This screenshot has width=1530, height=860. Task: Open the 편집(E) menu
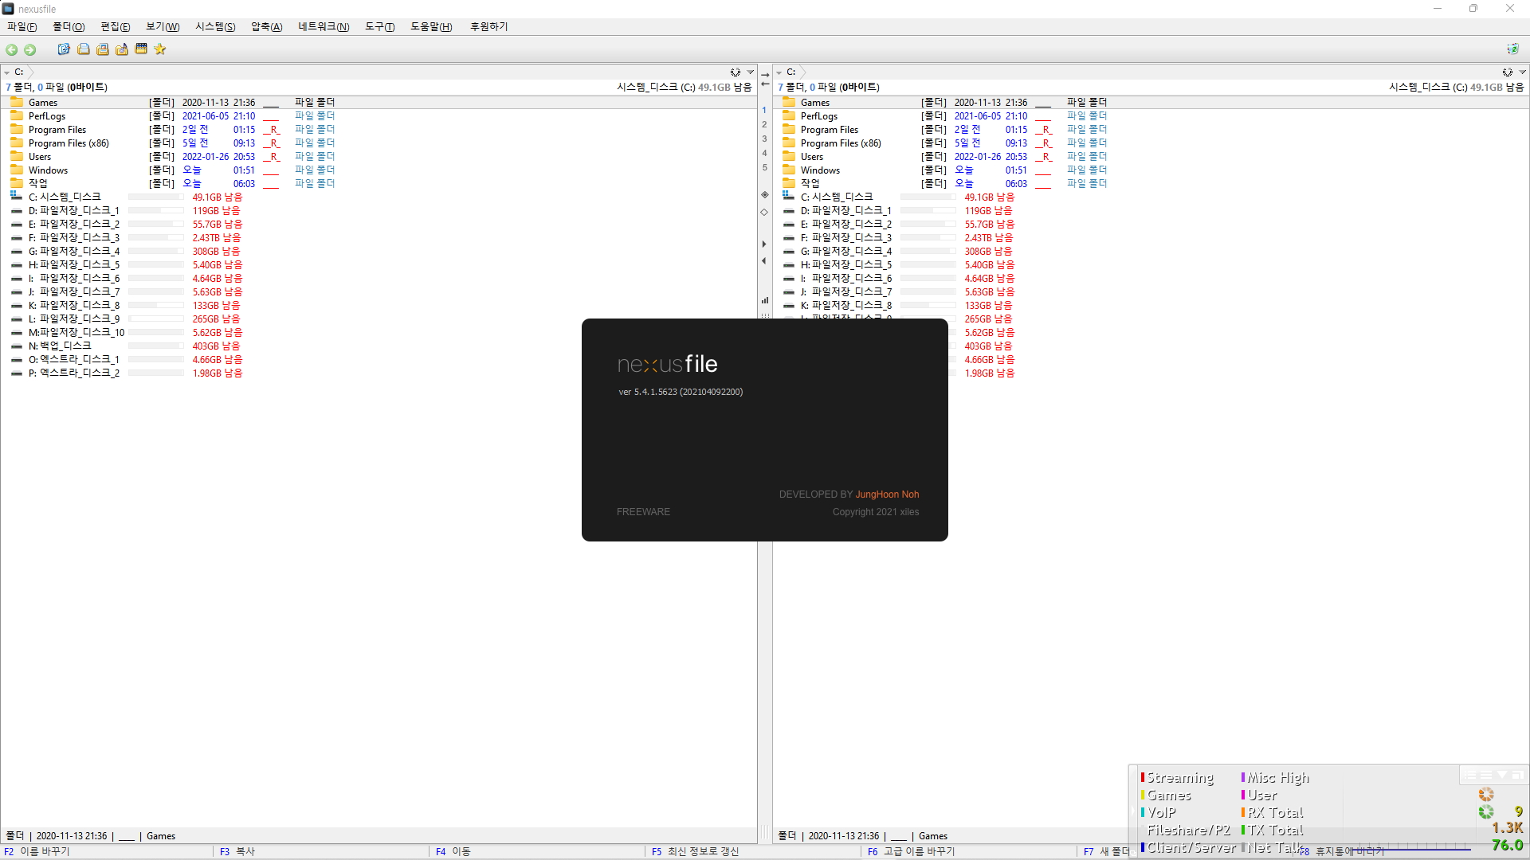[116, 27]
